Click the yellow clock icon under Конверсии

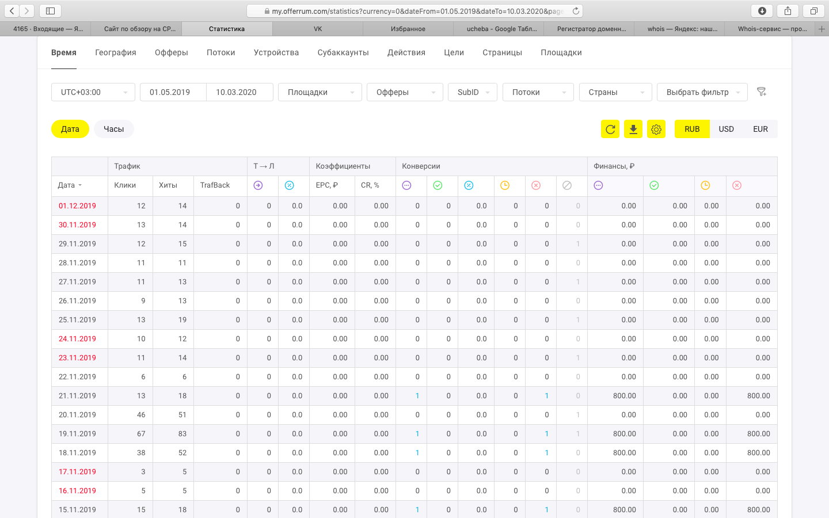[505, 185]
